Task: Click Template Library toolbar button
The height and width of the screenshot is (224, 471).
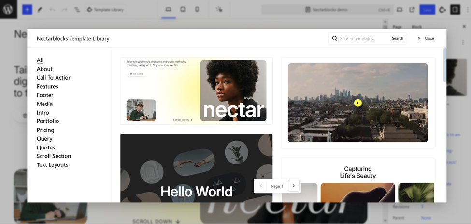Action: point(105,10)
